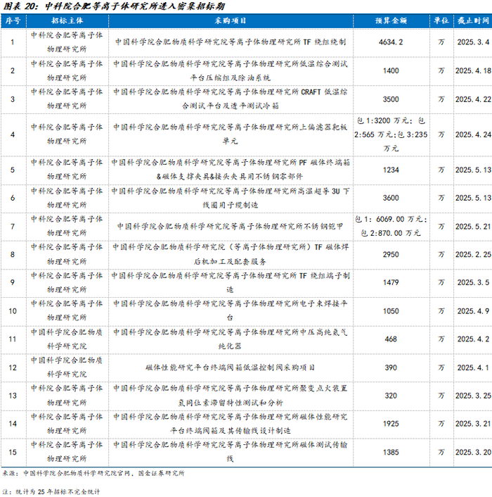The height and width of the screenshot is (497, 492).
Task: Select the deadline 2025.4.2
Action: (473, 339)
